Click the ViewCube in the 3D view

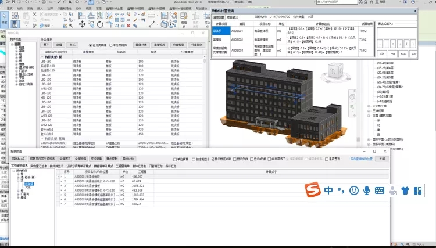[x=335, y=71]
